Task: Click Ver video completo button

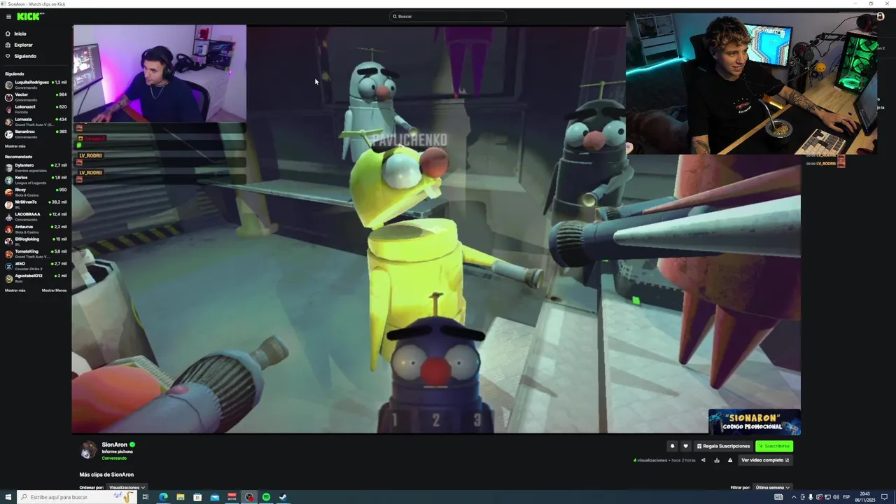Action: pos(765,460)
